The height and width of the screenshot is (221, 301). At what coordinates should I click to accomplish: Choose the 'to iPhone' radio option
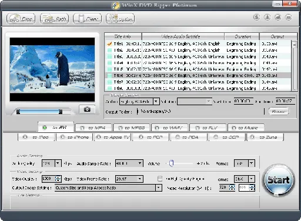coord(75,137)
